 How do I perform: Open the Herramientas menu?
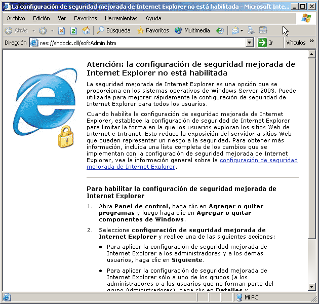121,18
